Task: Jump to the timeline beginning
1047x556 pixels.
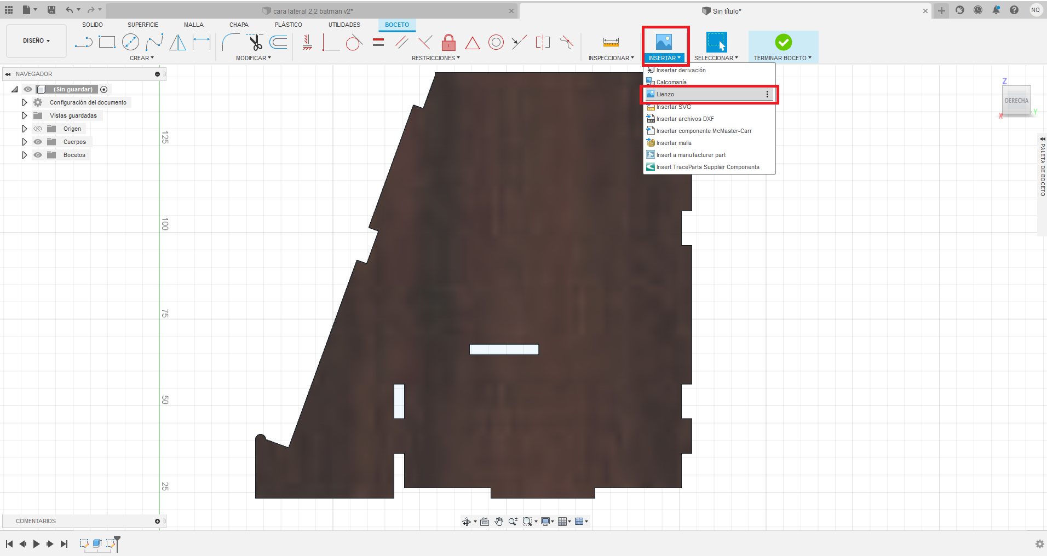Action: [x=9, y=544]
